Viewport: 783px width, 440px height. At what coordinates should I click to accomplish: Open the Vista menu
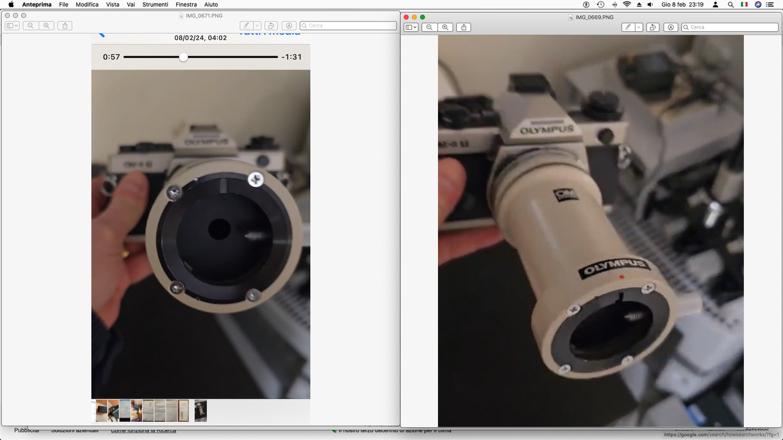point(113,4)
